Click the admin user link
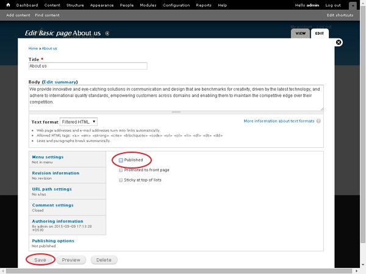The image size is (366, 274). pyautogui.click(x=313, y=5)
